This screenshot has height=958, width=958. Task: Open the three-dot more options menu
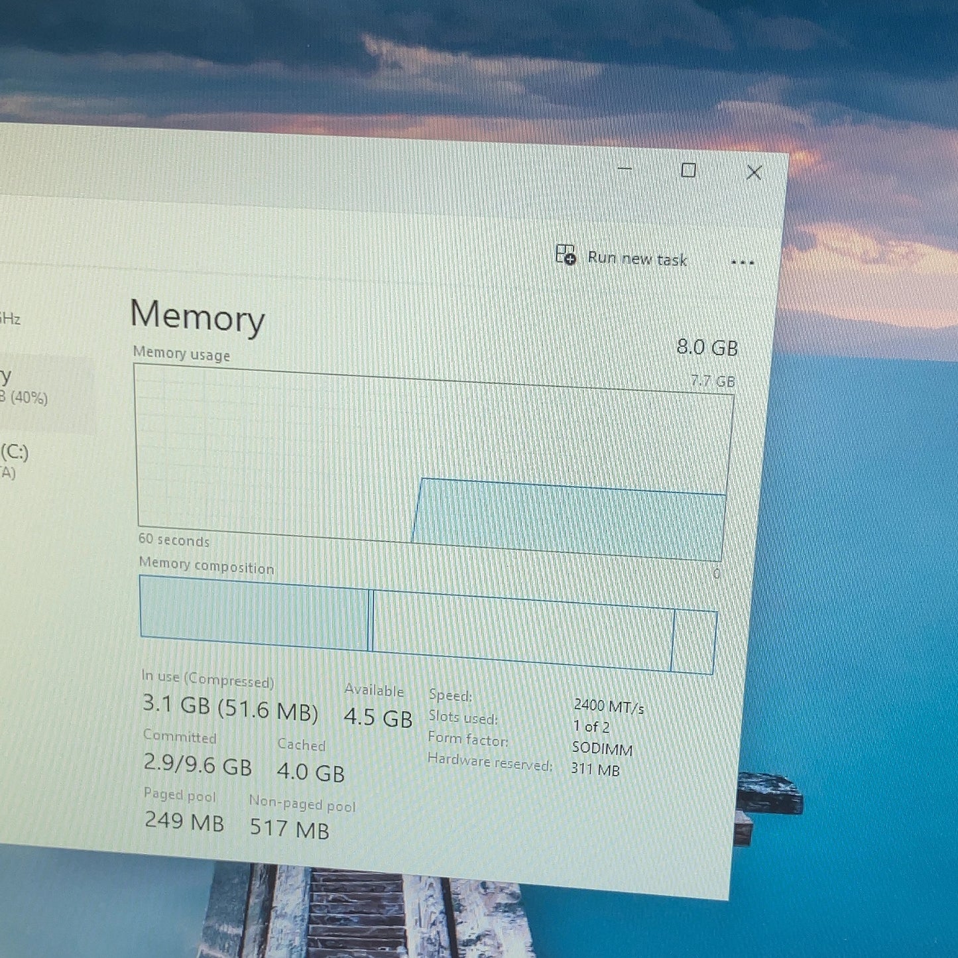743,263
